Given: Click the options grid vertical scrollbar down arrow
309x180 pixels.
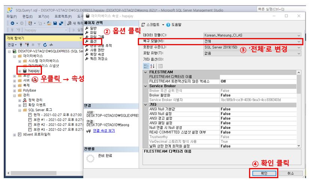Looking at the screenshot, I should (299, 146).
